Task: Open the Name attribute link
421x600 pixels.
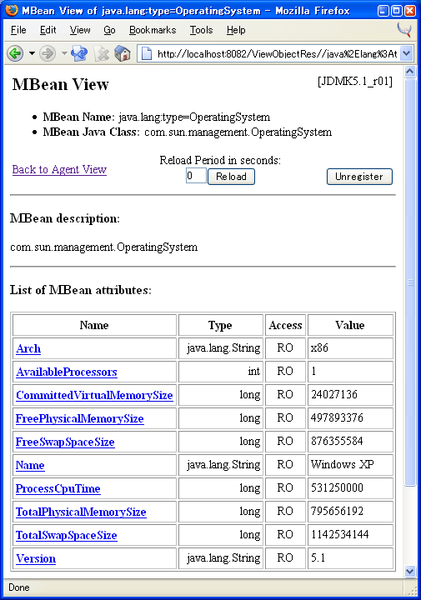Action: tap(30, 465)
